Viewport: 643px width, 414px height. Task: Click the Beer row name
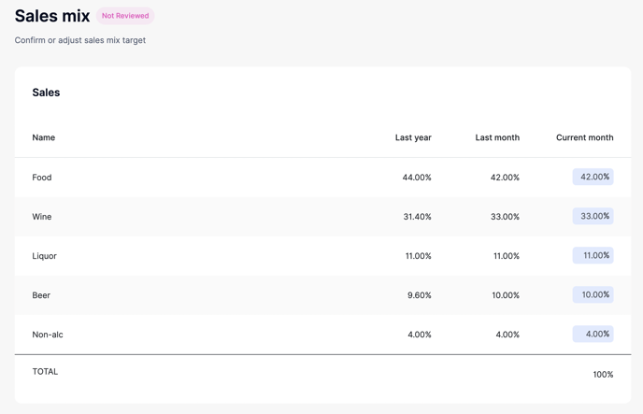(41, 295)
